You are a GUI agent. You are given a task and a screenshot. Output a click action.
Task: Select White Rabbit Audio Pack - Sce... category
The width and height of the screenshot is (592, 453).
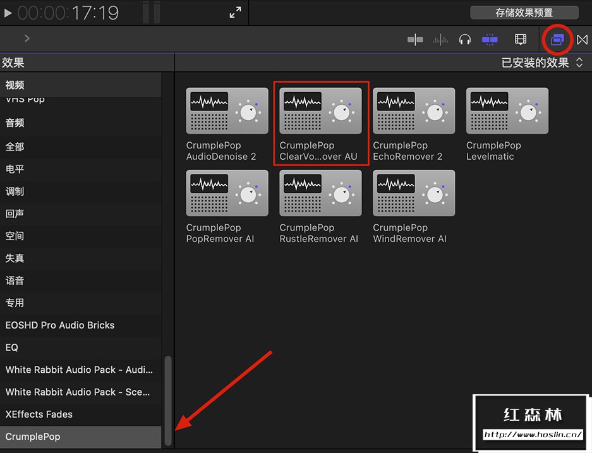click(x=81, y=392)
